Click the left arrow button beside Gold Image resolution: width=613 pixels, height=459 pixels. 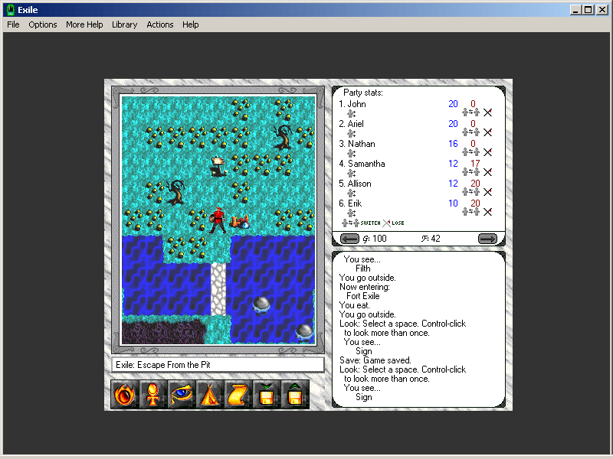[x=349, y=239]
